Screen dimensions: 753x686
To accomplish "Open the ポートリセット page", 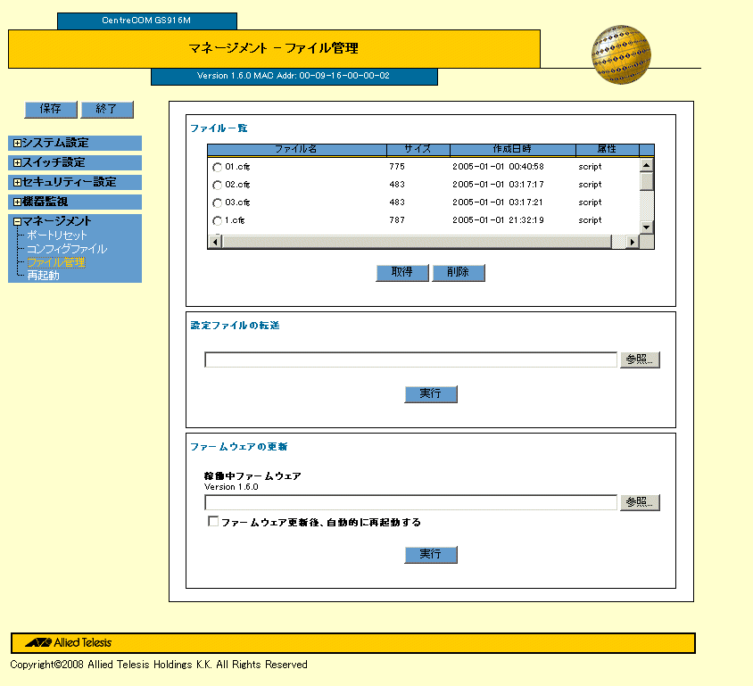I will [x=57, y=236].
